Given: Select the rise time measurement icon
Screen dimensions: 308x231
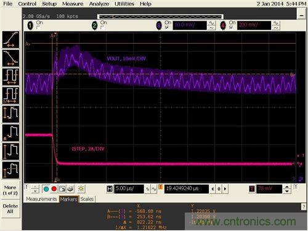Looking at the screenshot, I should (11, 39).
